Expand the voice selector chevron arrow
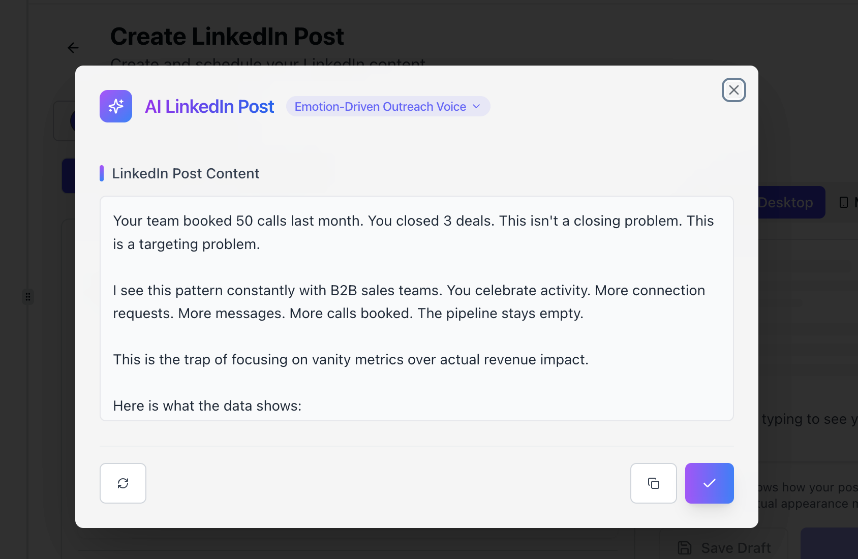Screen dimensions: 858x559 [x=476, y=107]
